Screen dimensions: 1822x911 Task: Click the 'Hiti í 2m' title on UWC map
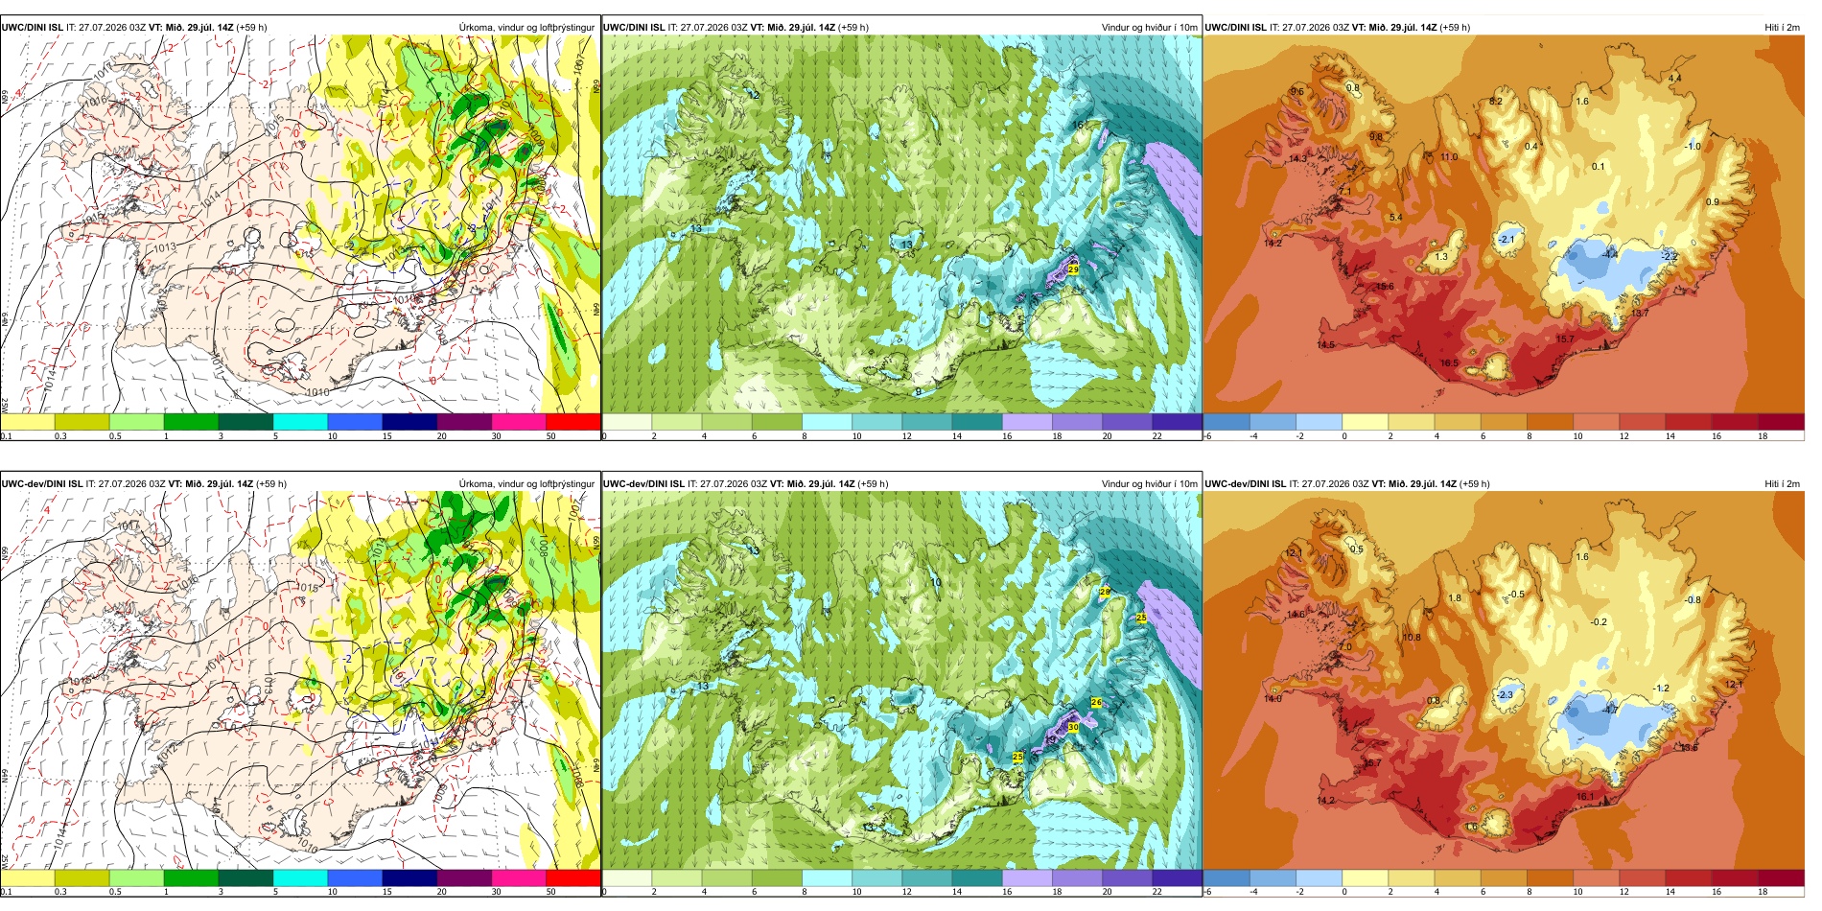(1783, 28)
